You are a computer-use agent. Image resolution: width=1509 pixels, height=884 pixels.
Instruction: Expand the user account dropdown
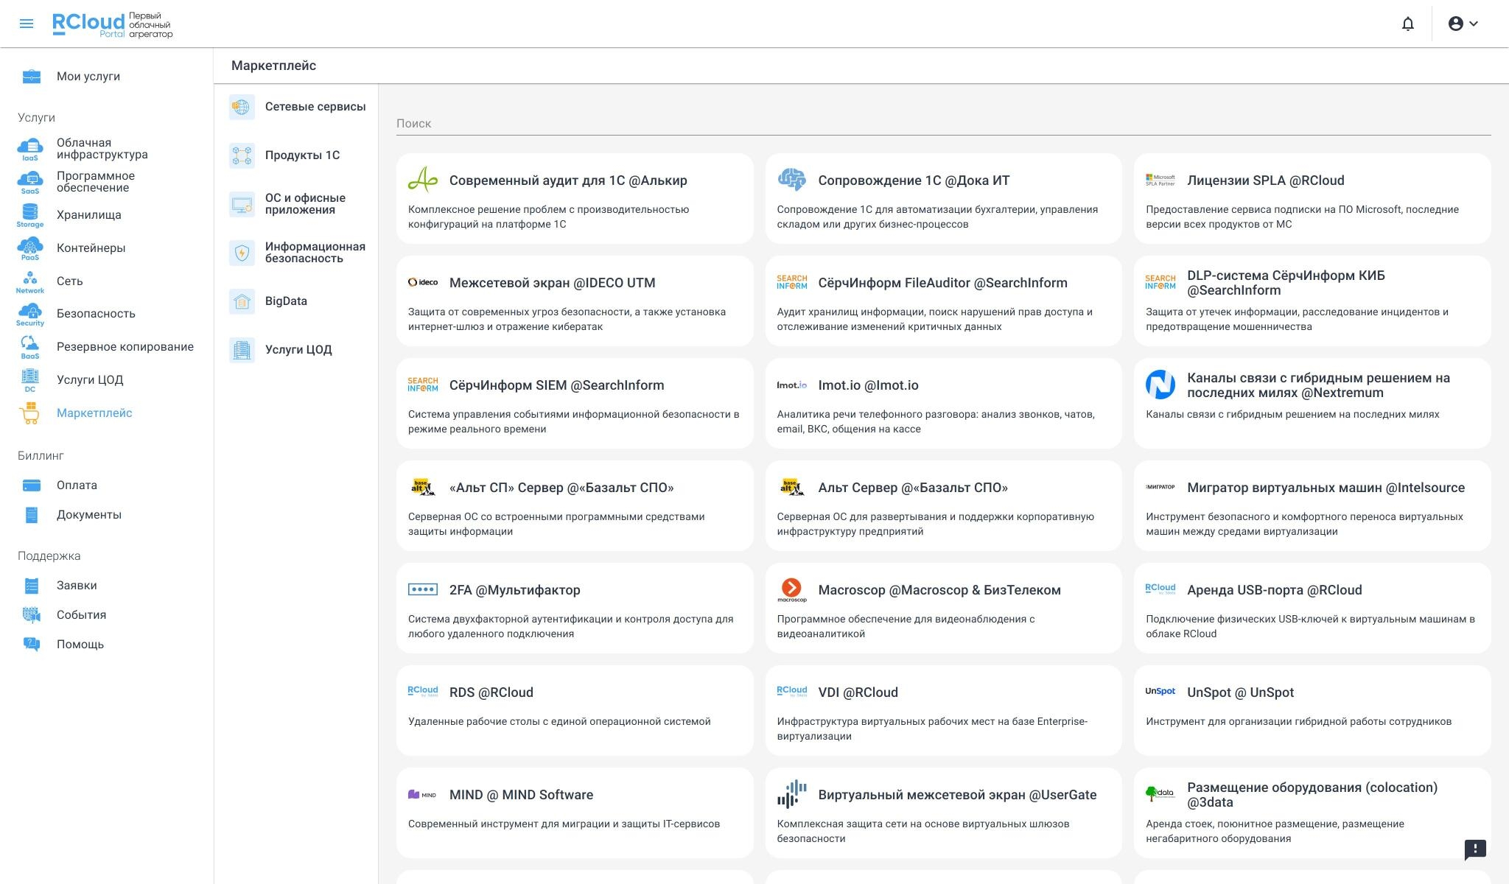[x=1463, y=24]
